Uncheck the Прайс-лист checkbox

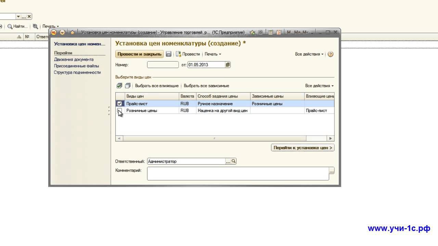[119, 104]
